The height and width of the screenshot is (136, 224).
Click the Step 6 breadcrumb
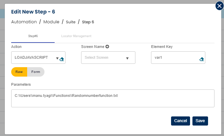88,22
